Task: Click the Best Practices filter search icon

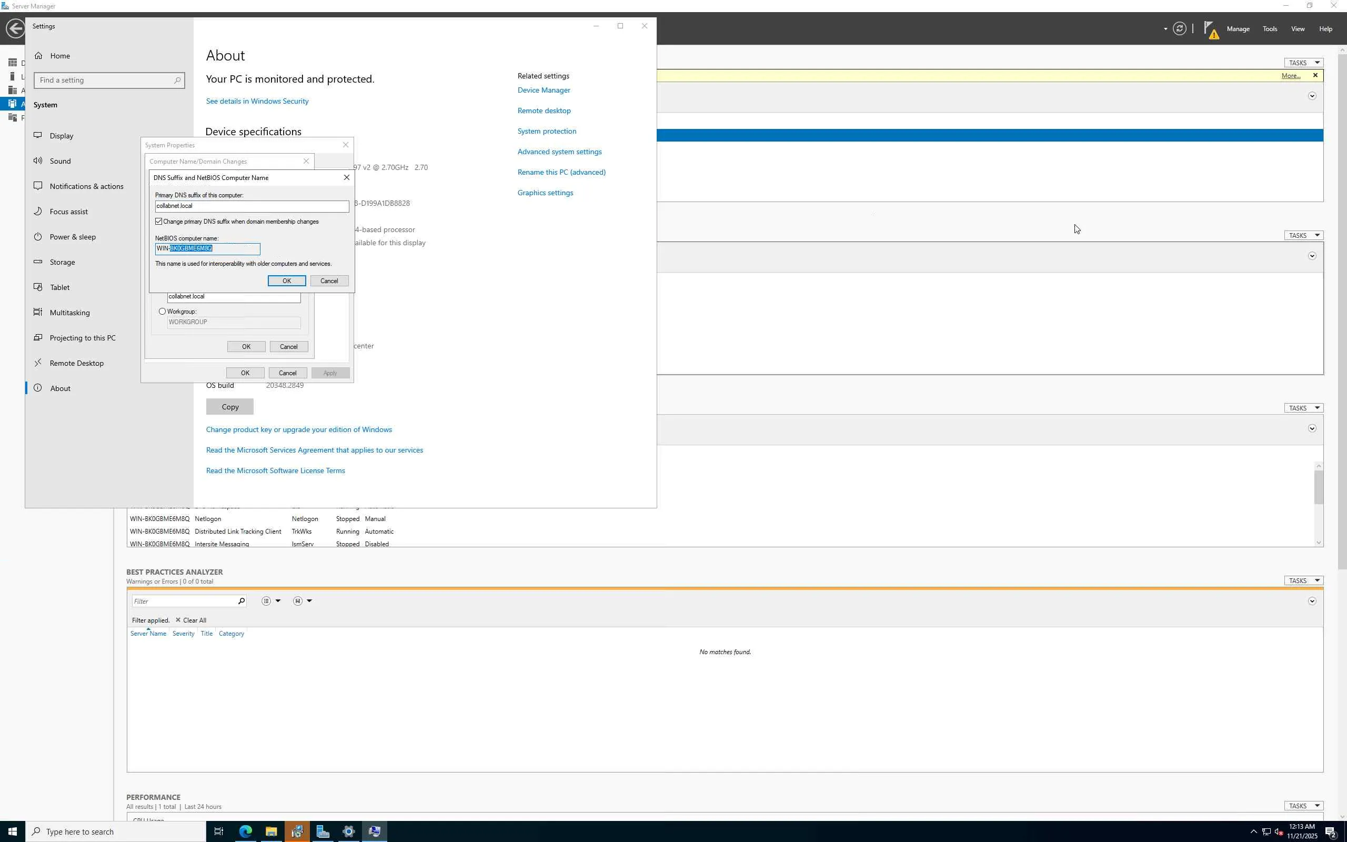Action: click(241, 601)
